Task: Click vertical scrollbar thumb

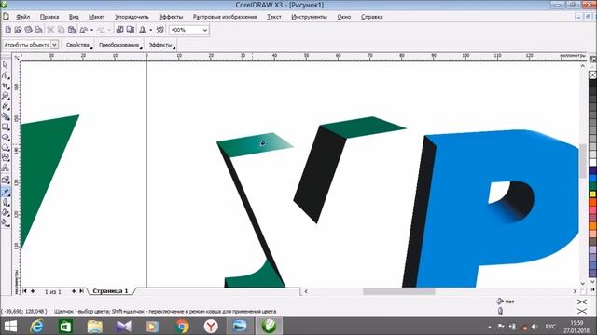Action: pos(583,161)
